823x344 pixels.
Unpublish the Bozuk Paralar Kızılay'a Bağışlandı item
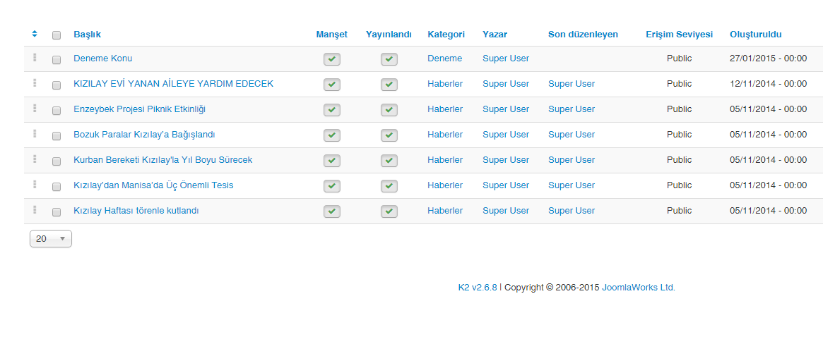(389, 135)
